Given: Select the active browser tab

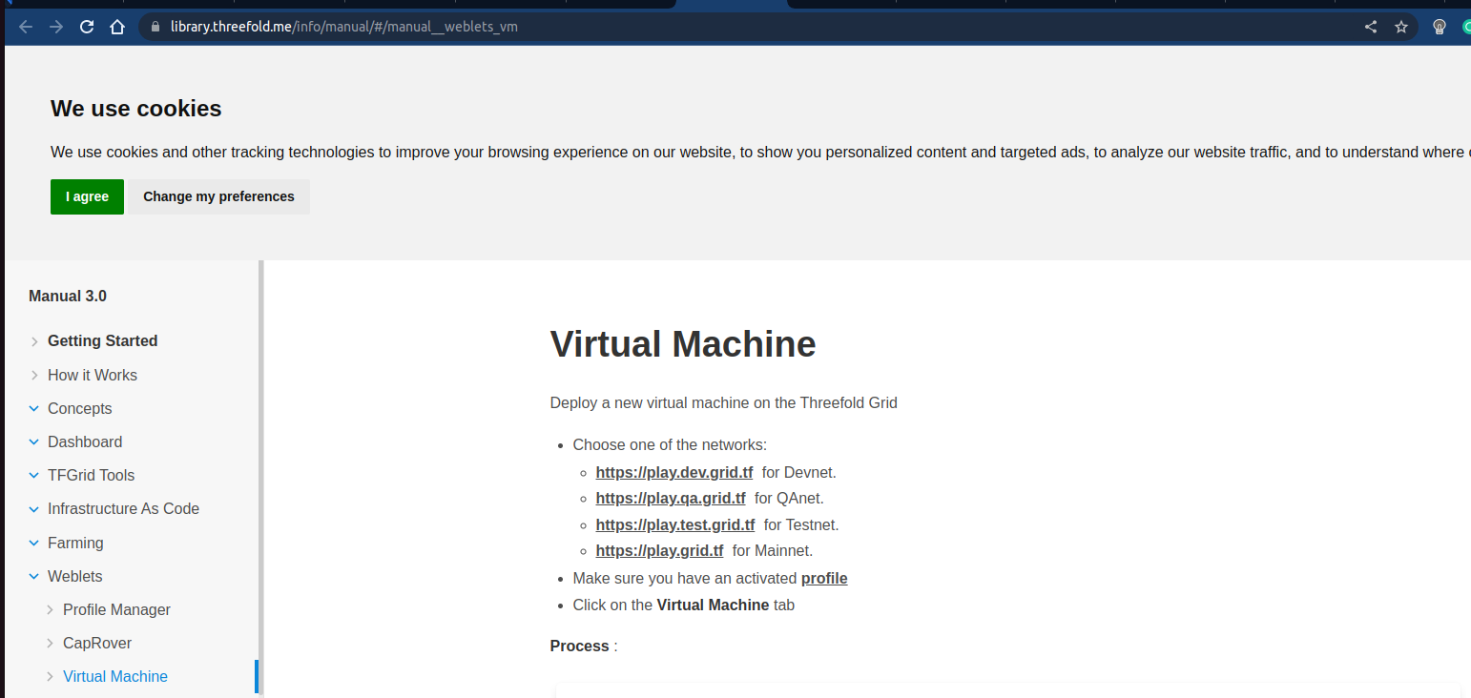Looking at the screenshot, I should (x=731, y=4).
